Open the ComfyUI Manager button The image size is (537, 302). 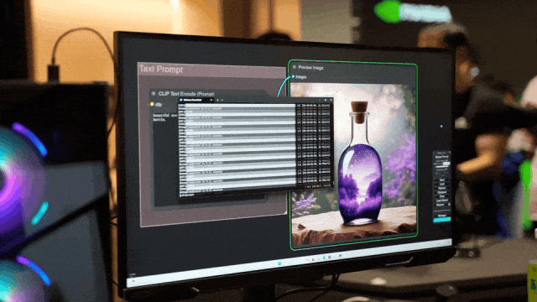click(442, 216)
